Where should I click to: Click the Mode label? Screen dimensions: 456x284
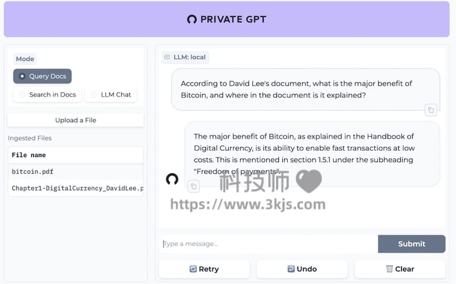[25, 59]
